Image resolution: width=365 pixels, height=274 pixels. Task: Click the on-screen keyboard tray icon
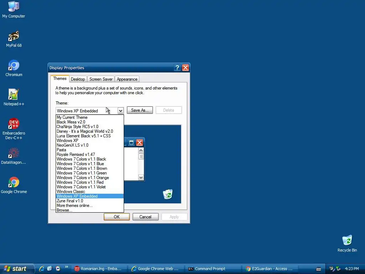click(x=319, y=269)
